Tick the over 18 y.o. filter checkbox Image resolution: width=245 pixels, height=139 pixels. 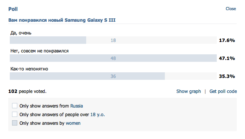click(x=15, y=114)
